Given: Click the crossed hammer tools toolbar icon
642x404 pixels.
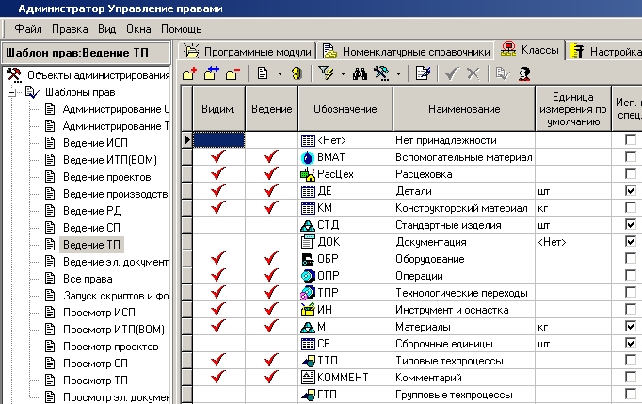Looking at the screenshot, I should coord(381,73).
